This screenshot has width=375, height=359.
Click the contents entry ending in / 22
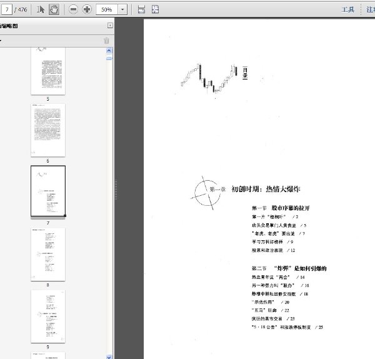[271, 310]
